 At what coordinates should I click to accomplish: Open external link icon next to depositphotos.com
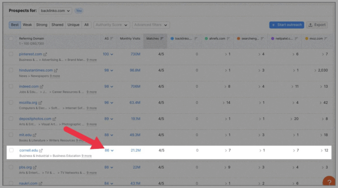tap(54, 119)
